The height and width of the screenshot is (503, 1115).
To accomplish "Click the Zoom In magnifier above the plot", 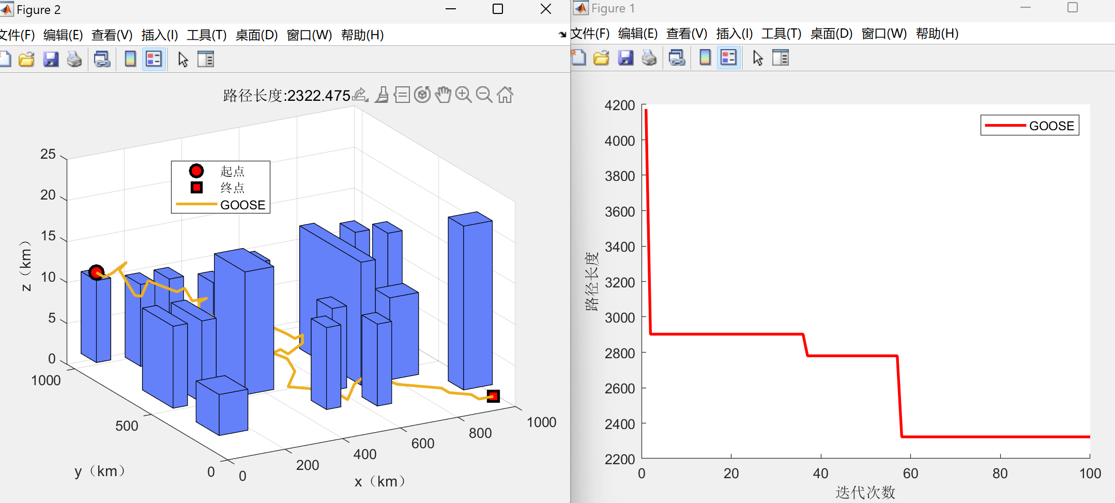I will (x=463, y=95).
